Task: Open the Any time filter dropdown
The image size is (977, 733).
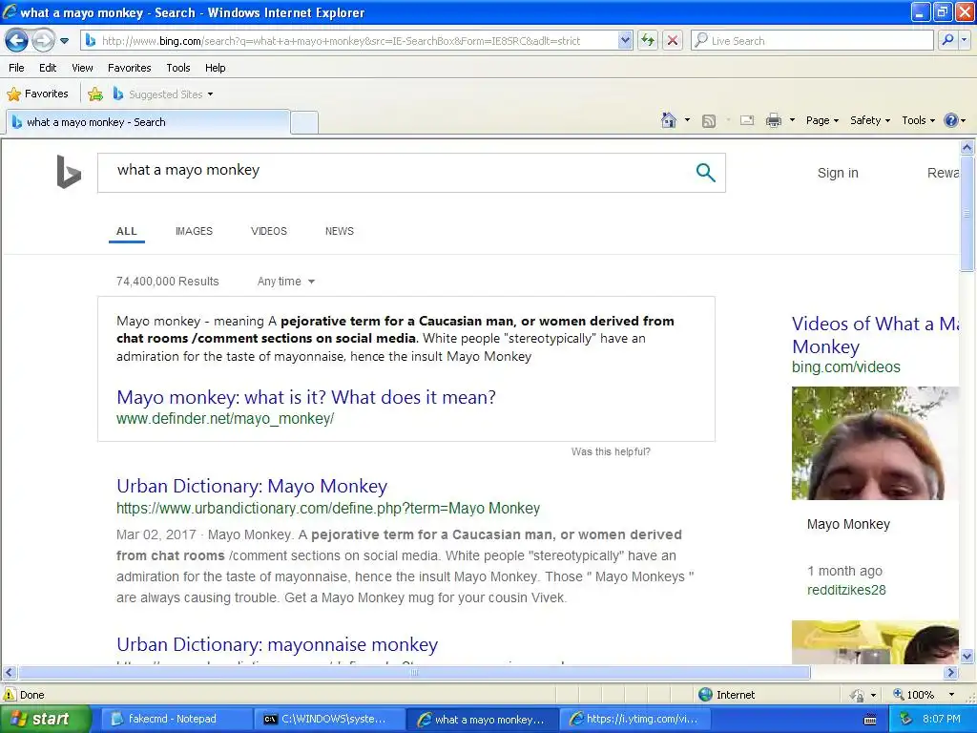Action: point(286,282)
